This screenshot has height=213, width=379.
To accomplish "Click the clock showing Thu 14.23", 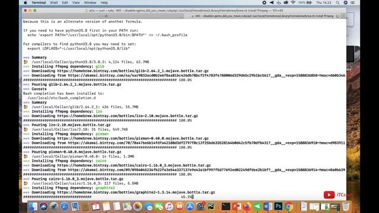I will (x=323, y=2).
